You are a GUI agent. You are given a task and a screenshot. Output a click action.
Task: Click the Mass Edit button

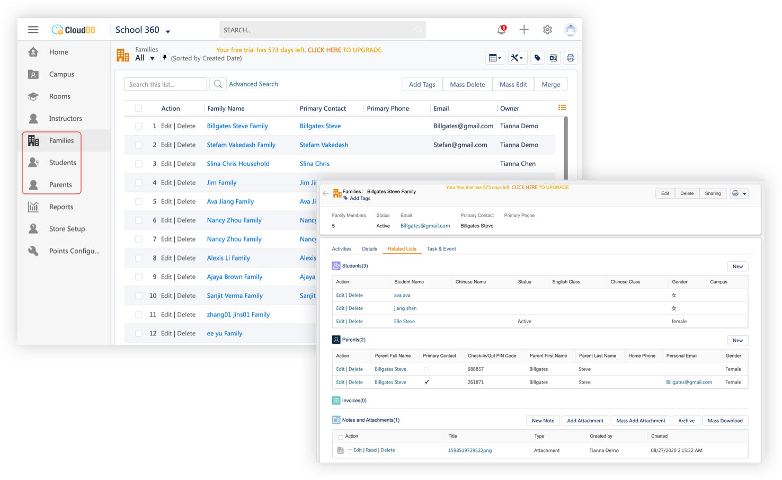tap(513, 84)
